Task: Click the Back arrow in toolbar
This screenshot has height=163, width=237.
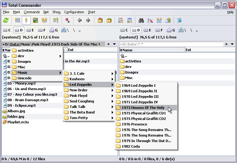Action: [79, 21]
